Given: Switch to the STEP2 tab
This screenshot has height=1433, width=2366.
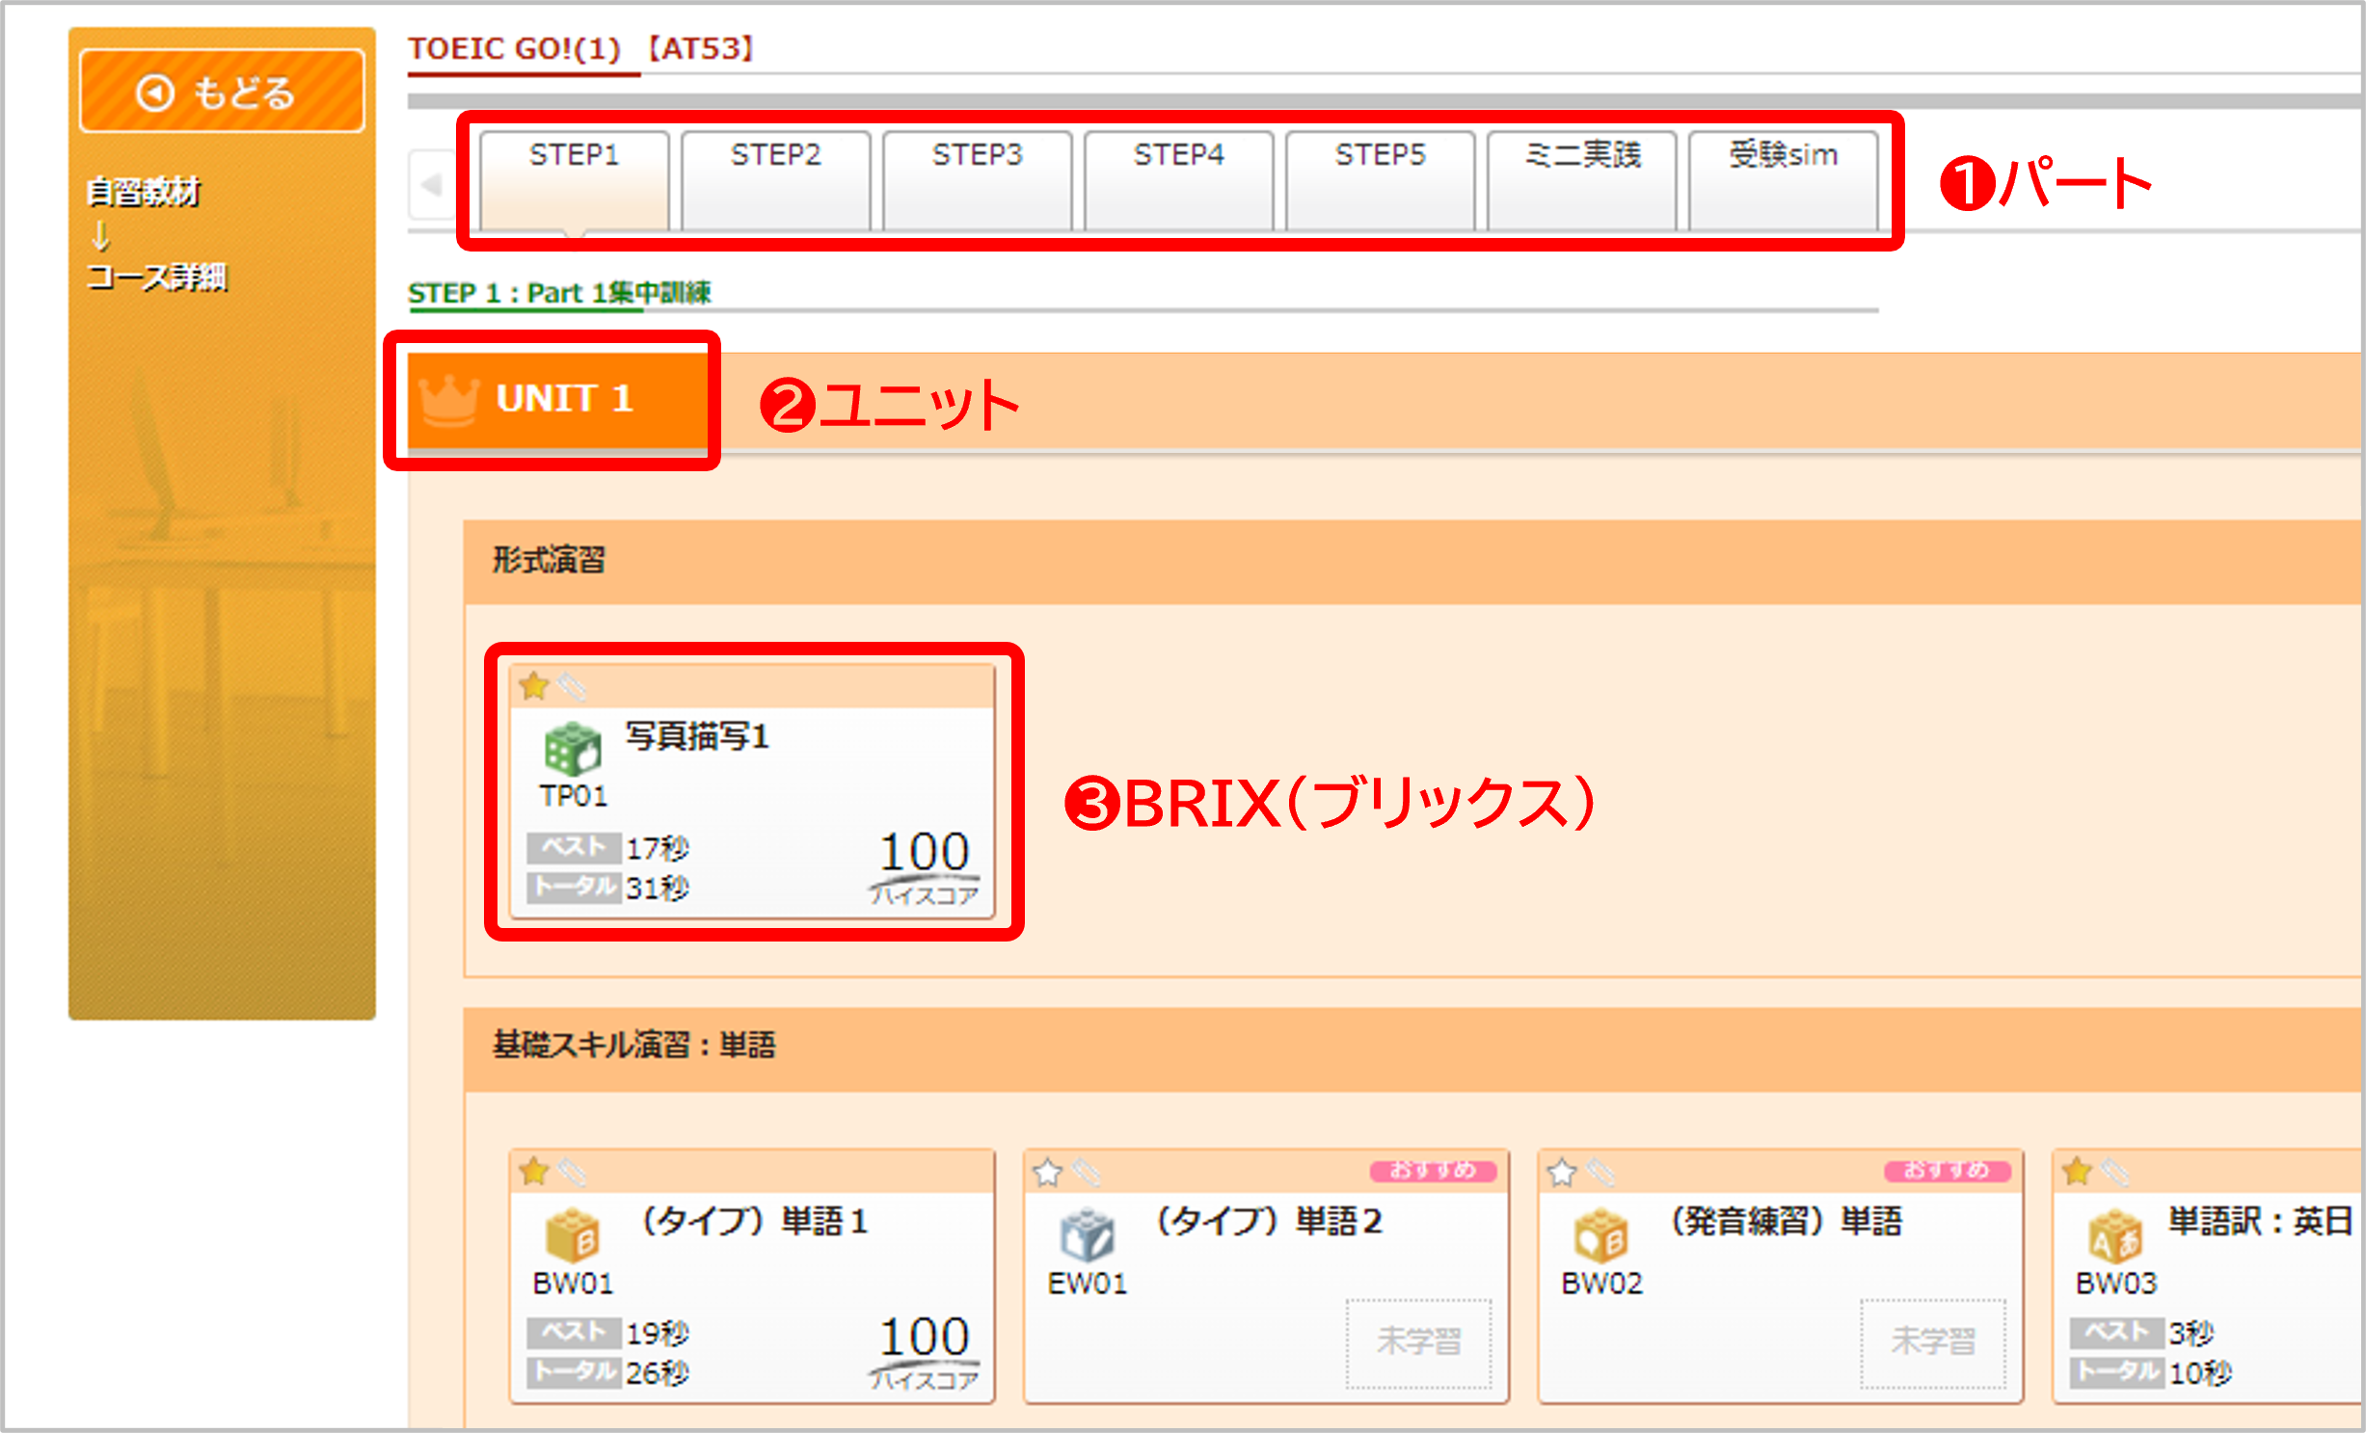Looking at the screenshot, I should (776, 181).
